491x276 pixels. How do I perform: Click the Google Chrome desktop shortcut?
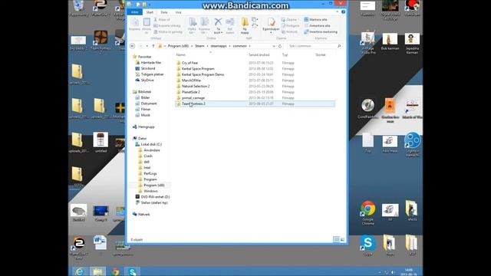click(x=368, y=213)
